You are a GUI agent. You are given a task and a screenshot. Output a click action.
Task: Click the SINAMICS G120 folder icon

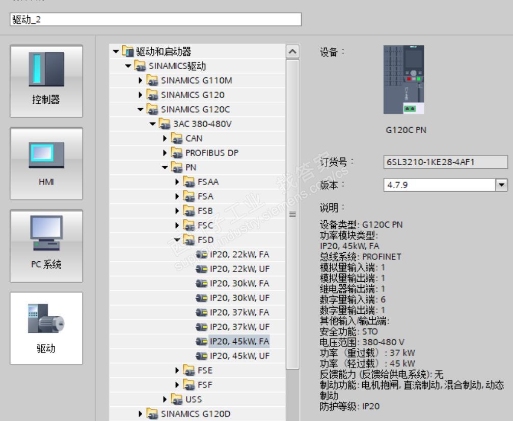pos(152,95)
